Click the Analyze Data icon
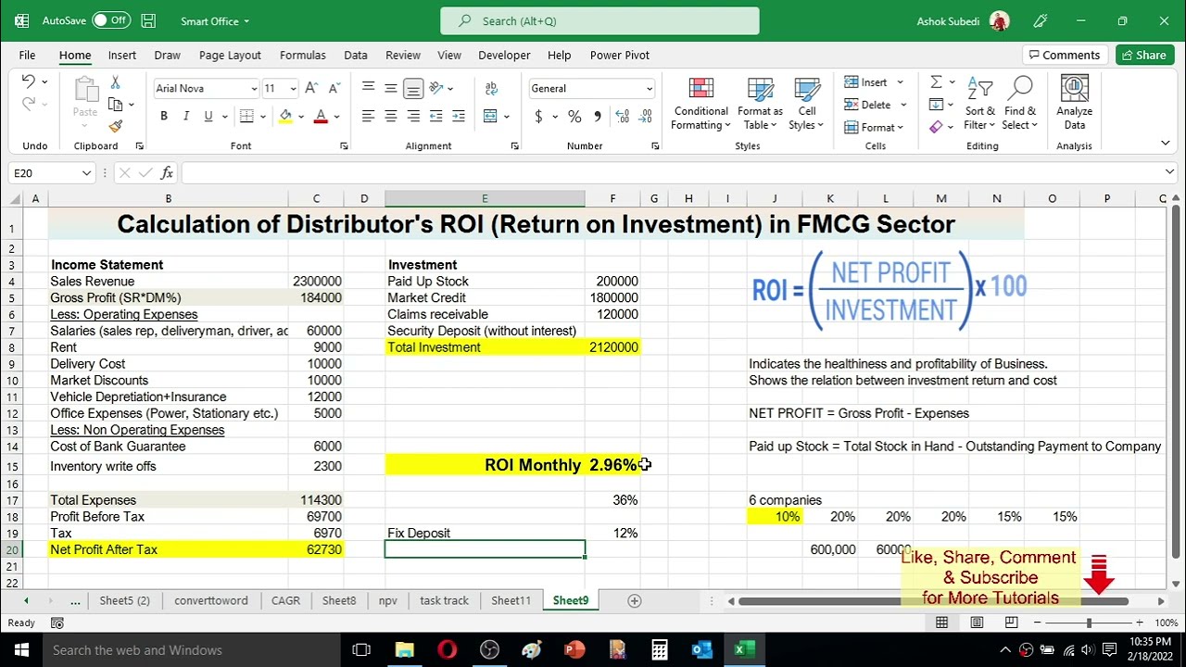1186x667 pixels. tap(1074, 104)
